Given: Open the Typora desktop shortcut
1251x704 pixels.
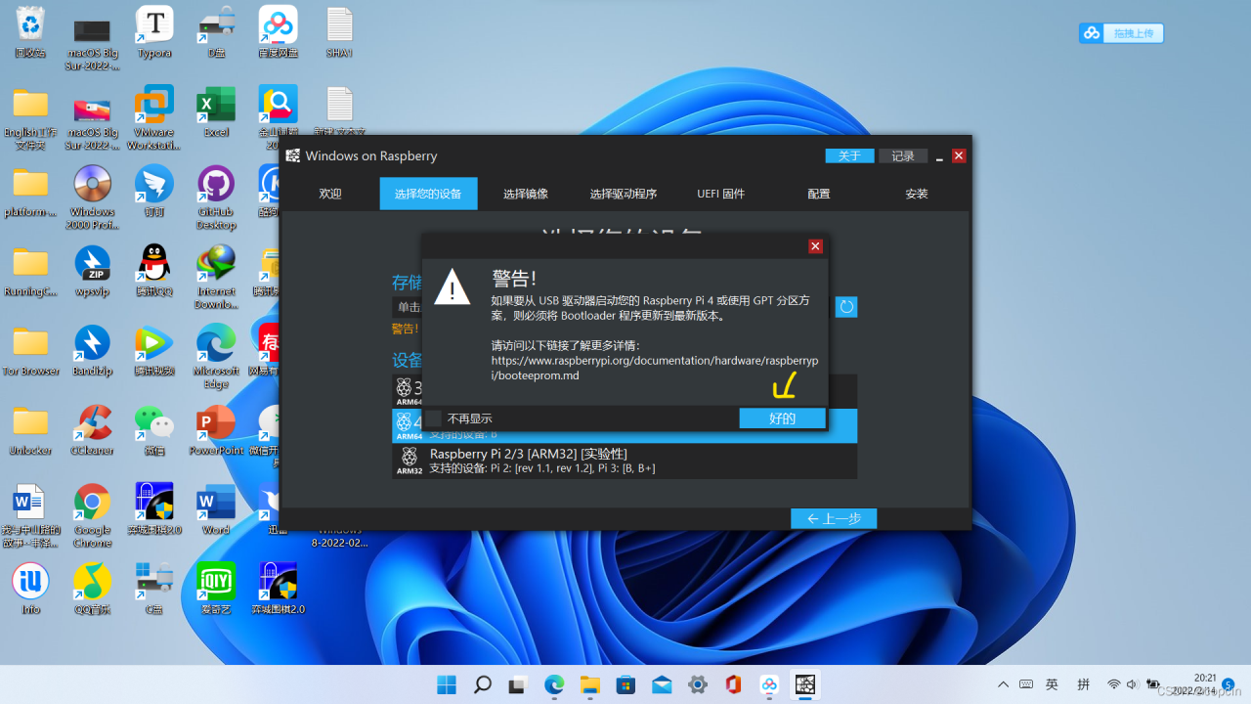Looking at the screenshot, I should point(154,31).
